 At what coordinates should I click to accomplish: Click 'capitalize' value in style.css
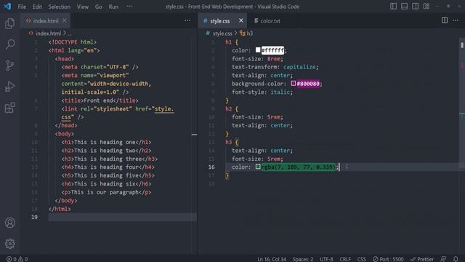(299, 67)
